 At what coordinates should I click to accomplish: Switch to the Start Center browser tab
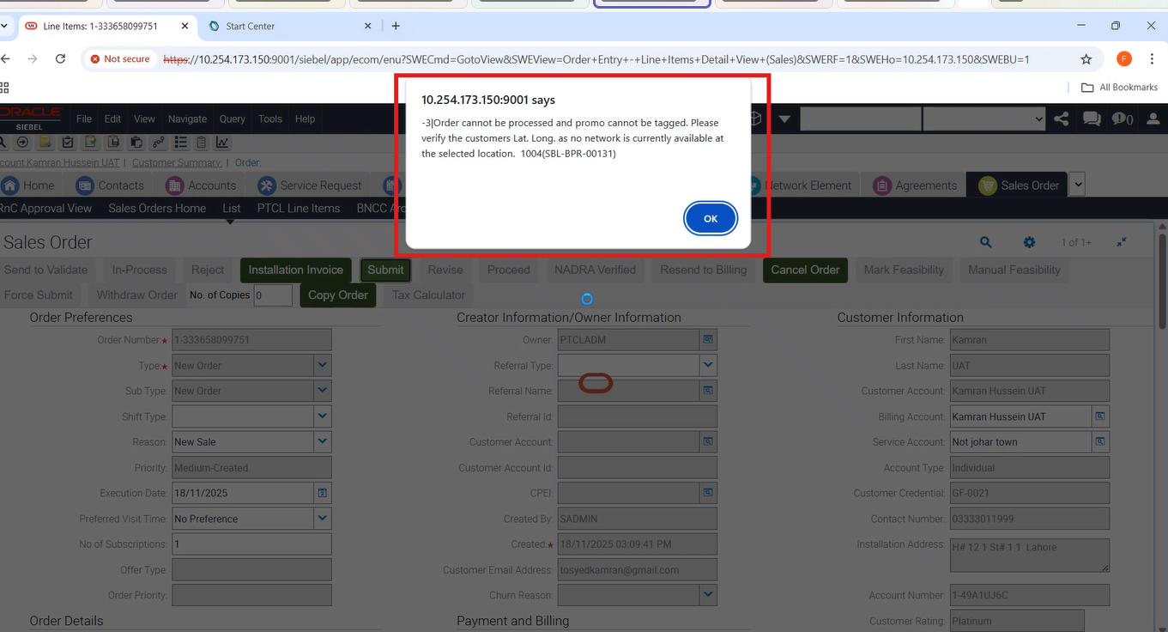pyautogui.click(x=250, y=27)
